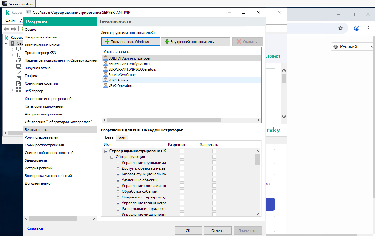Screen dimensions: 375x236
Task: Click the green plus on Пользователь Windows
Action: (x=107, y=42)
